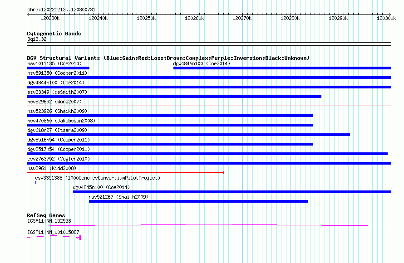
Task: Click the nsv829692 (Wong2007) red loss line
Action: click(x=209, y=106)
